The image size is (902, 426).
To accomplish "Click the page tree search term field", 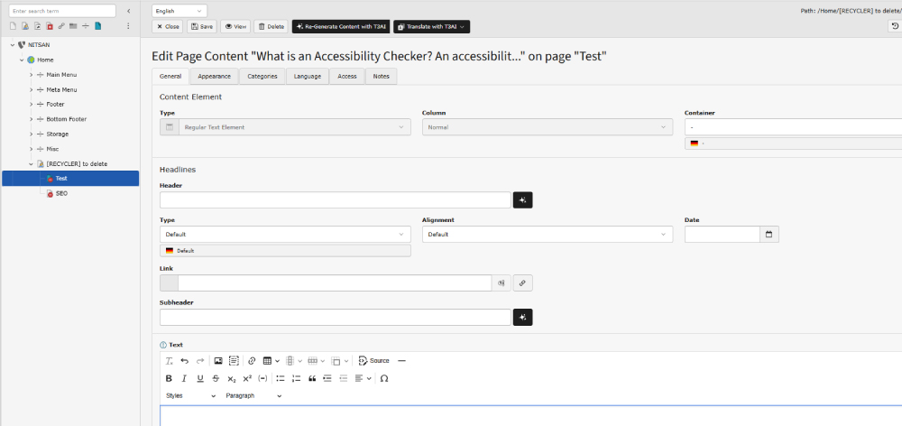I will pos(62,11).
